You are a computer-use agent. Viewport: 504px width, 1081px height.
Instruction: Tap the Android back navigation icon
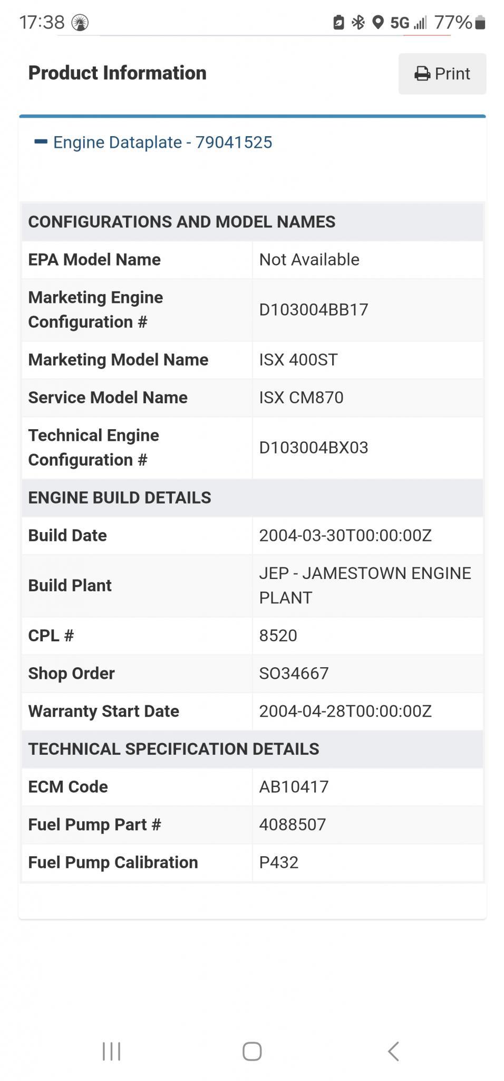click(x=393, y=1051)
